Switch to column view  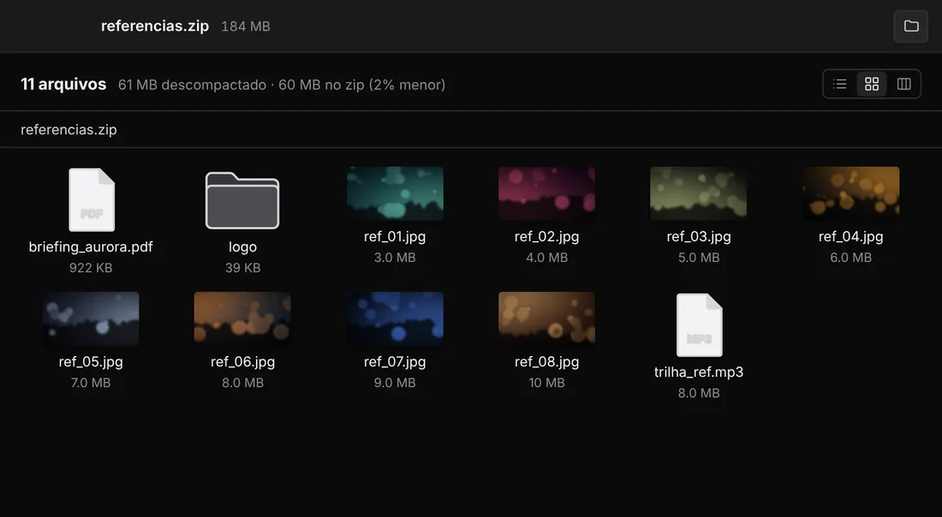tap(903, 84)
